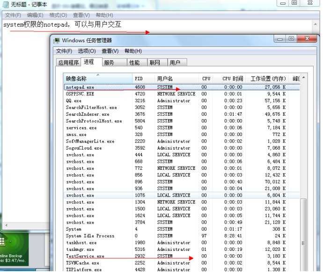The height and width of the screenshot is (272, 323).
Task: Select the SearchProtocolHost.exe process row
Action: click(182, 121)
